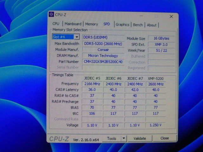Click the JEDEC #5 RAS# to CAS# value 37
This screenshot has height=152, width=203.
point(92,96)
